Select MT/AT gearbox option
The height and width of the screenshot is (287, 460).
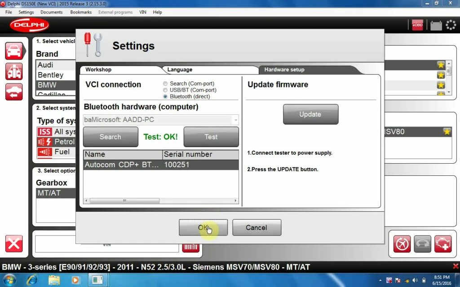tap(56, 193)
